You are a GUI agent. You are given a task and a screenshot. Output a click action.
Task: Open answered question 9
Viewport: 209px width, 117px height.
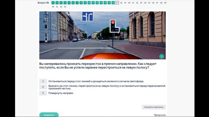click(85, 3)
